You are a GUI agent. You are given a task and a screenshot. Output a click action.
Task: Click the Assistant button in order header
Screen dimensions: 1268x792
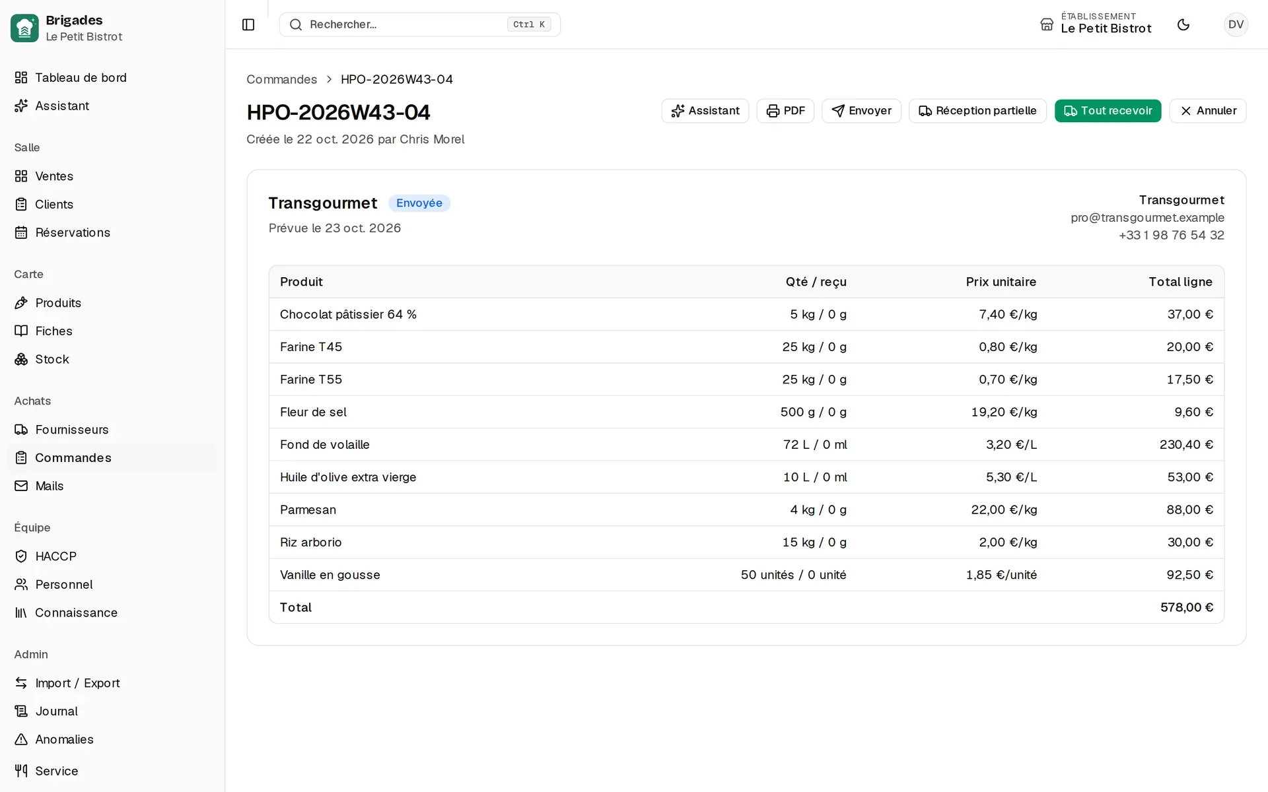point(705,111)
